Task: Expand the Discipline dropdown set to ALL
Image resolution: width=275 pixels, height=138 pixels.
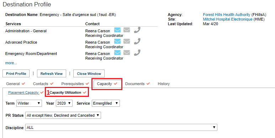Action: pos(121,127)
